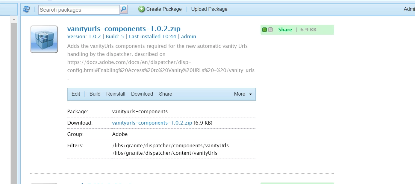Expand the More dropdown menu
This screenshot has width=415, height=184.
(243, 94)
